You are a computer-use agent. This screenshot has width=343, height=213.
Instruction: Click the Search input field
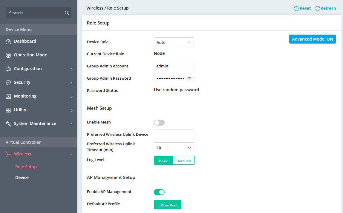pos(39,13)
